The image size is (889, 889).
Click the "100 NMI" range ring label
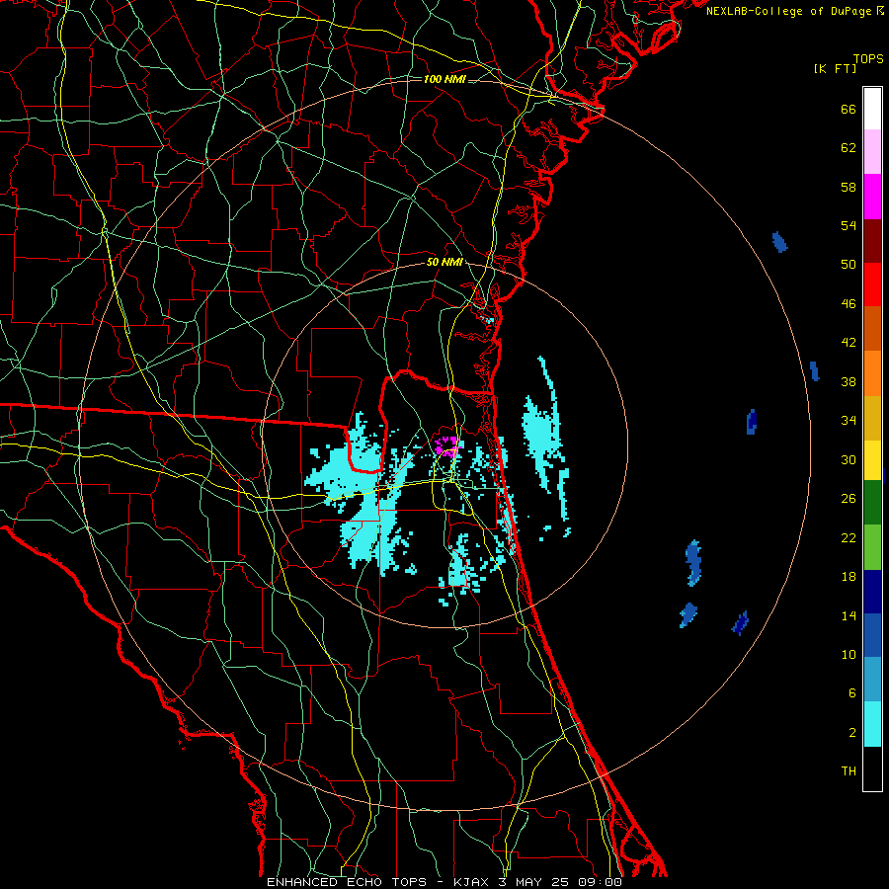click(x=444, y=79)
